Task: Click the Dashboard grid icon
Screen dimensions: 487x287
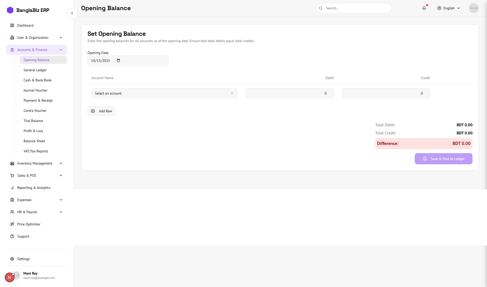Action: point(12,25)
